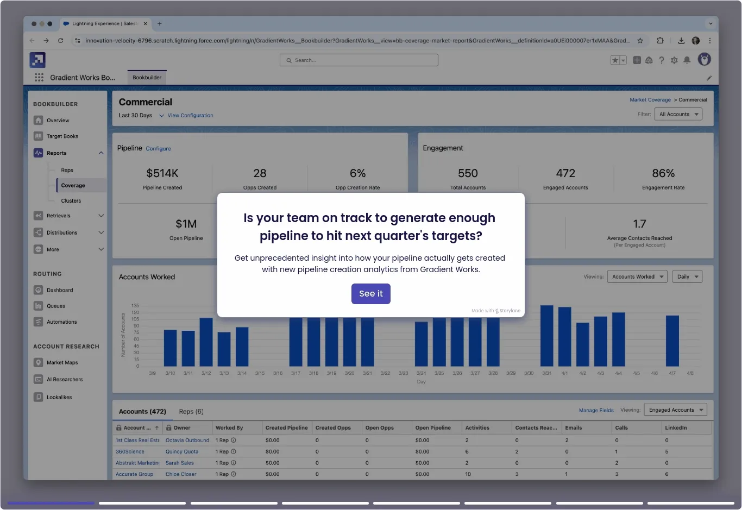Open the favorites list dropdown arrow
Image resolution: width=742 pixels, height=510 pixels.
[623, 60]
